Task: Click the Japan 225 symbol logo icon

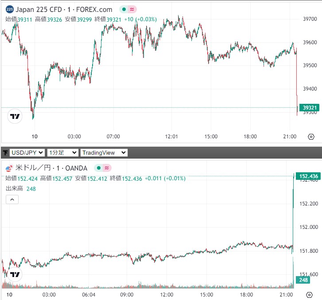Action: tap(10, 9)
